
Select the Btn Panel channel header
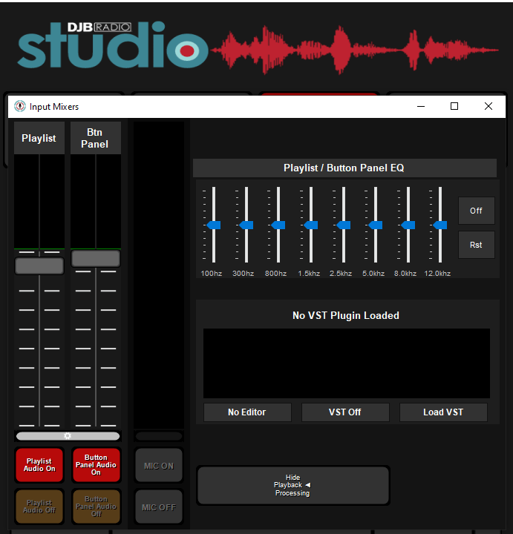(x=96, y=138)
